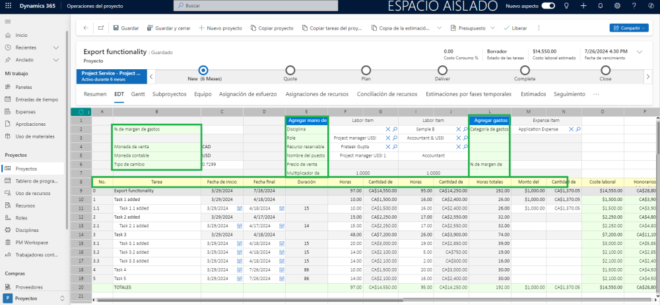Open the Equipo tab

click(x=203, y=94)
